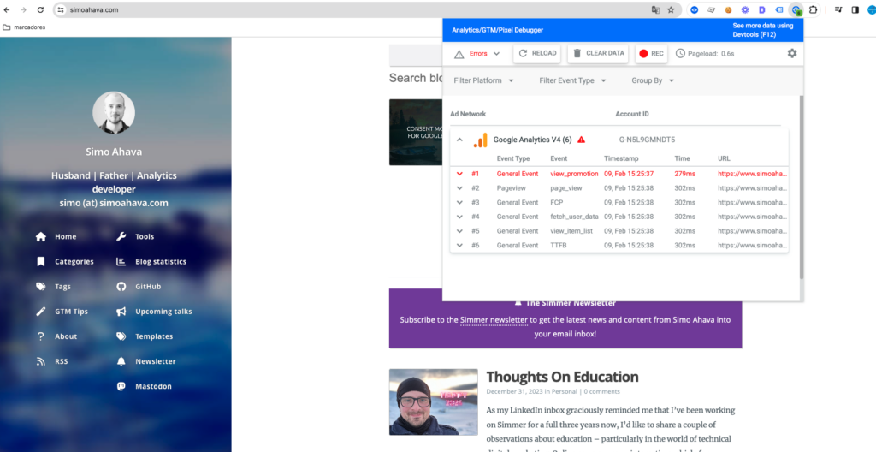Open the Filter Event Type dropdown

pyautogui.click(x=572, y=80)
